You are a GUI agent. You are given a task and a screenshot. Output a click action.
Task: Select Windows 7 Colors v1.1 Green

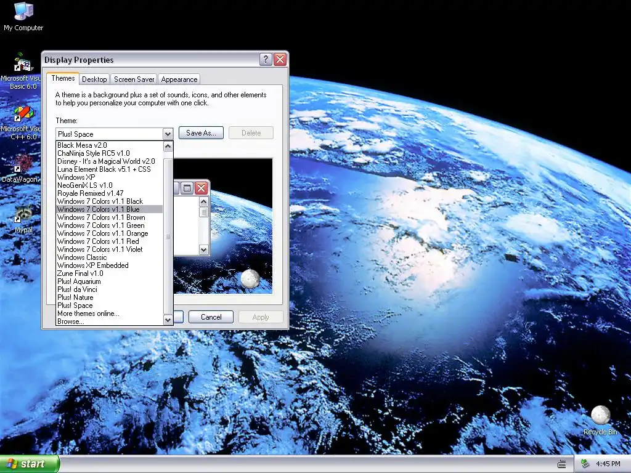click(110, 225)
